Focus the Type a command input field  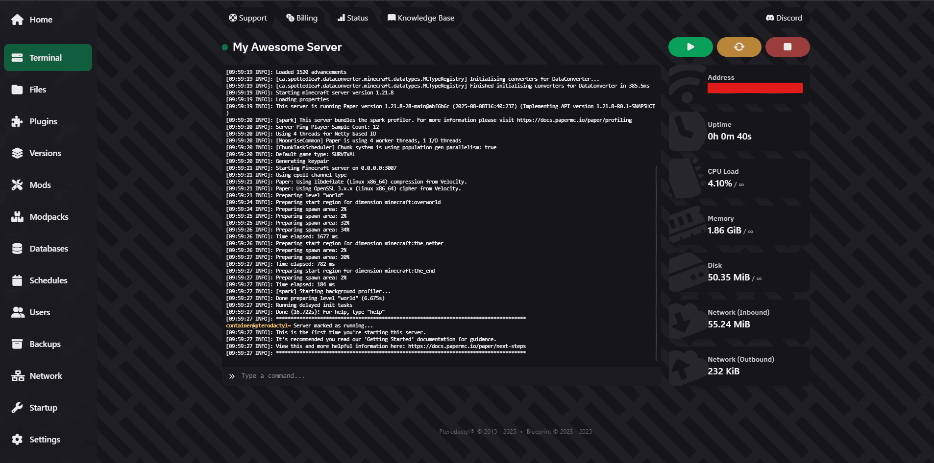441,376
